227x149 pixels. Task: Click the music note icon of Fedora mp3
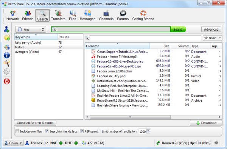click(93, 56)
